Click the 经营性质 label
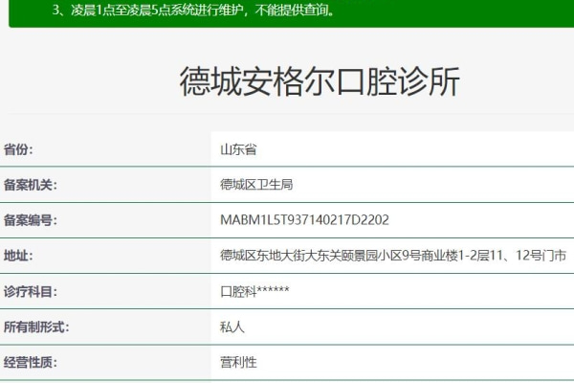574x383 pixels. pyautogui.click(x=31, y=363)
